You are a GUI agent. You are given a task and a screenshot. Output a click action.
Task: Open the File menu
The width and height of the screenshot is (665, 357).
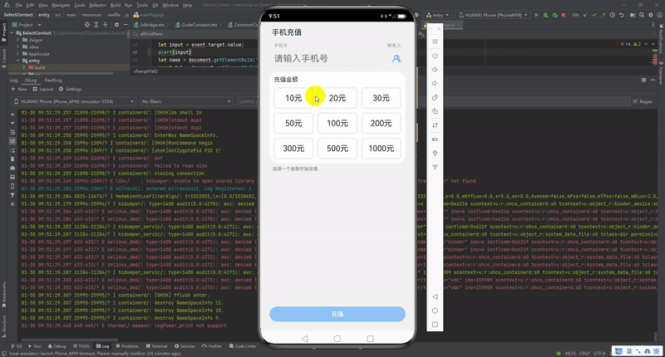coord(18,5)
